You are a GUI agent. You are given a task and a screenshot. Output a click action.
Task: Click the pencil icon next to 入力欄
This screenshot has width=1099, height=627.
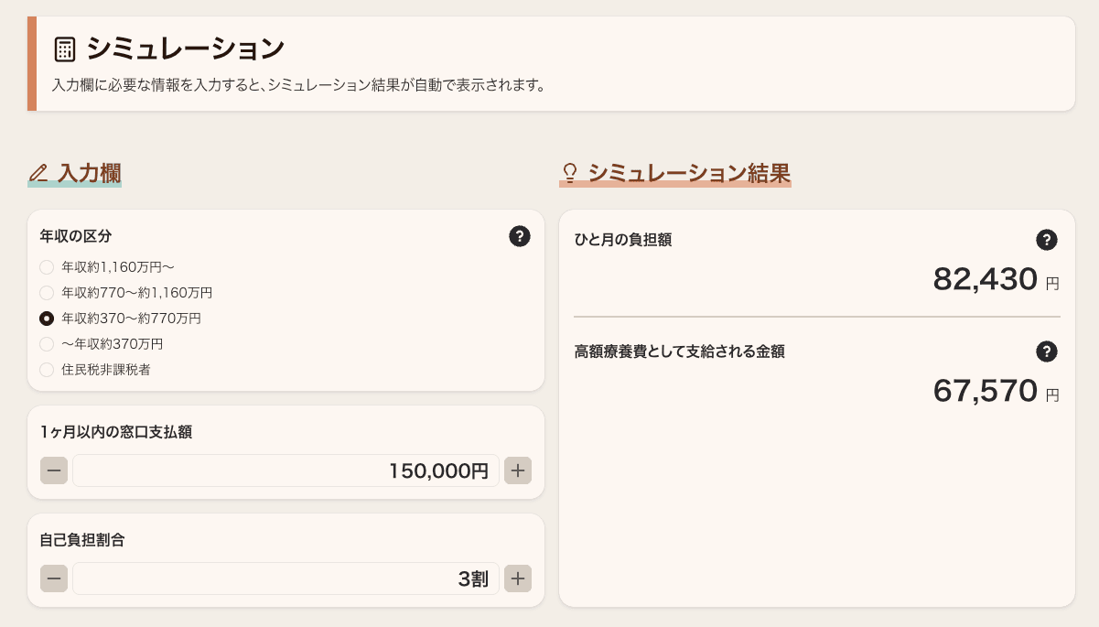(38, 172)
